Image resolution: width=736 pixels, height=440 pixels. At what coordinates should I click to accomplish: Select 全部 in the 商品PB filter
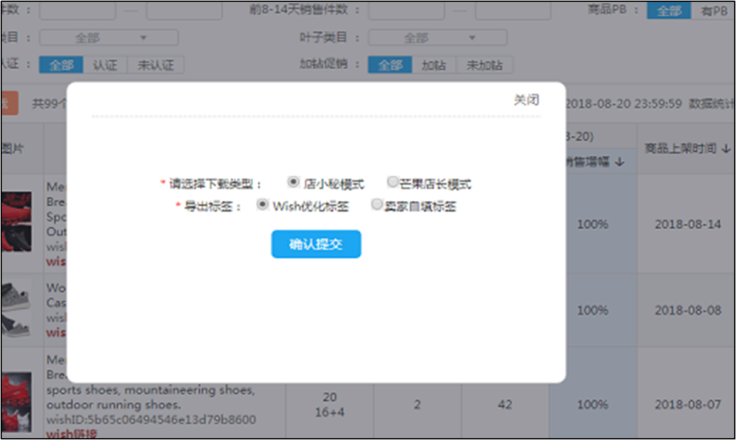pyautogui.click(x=668, y=11)
